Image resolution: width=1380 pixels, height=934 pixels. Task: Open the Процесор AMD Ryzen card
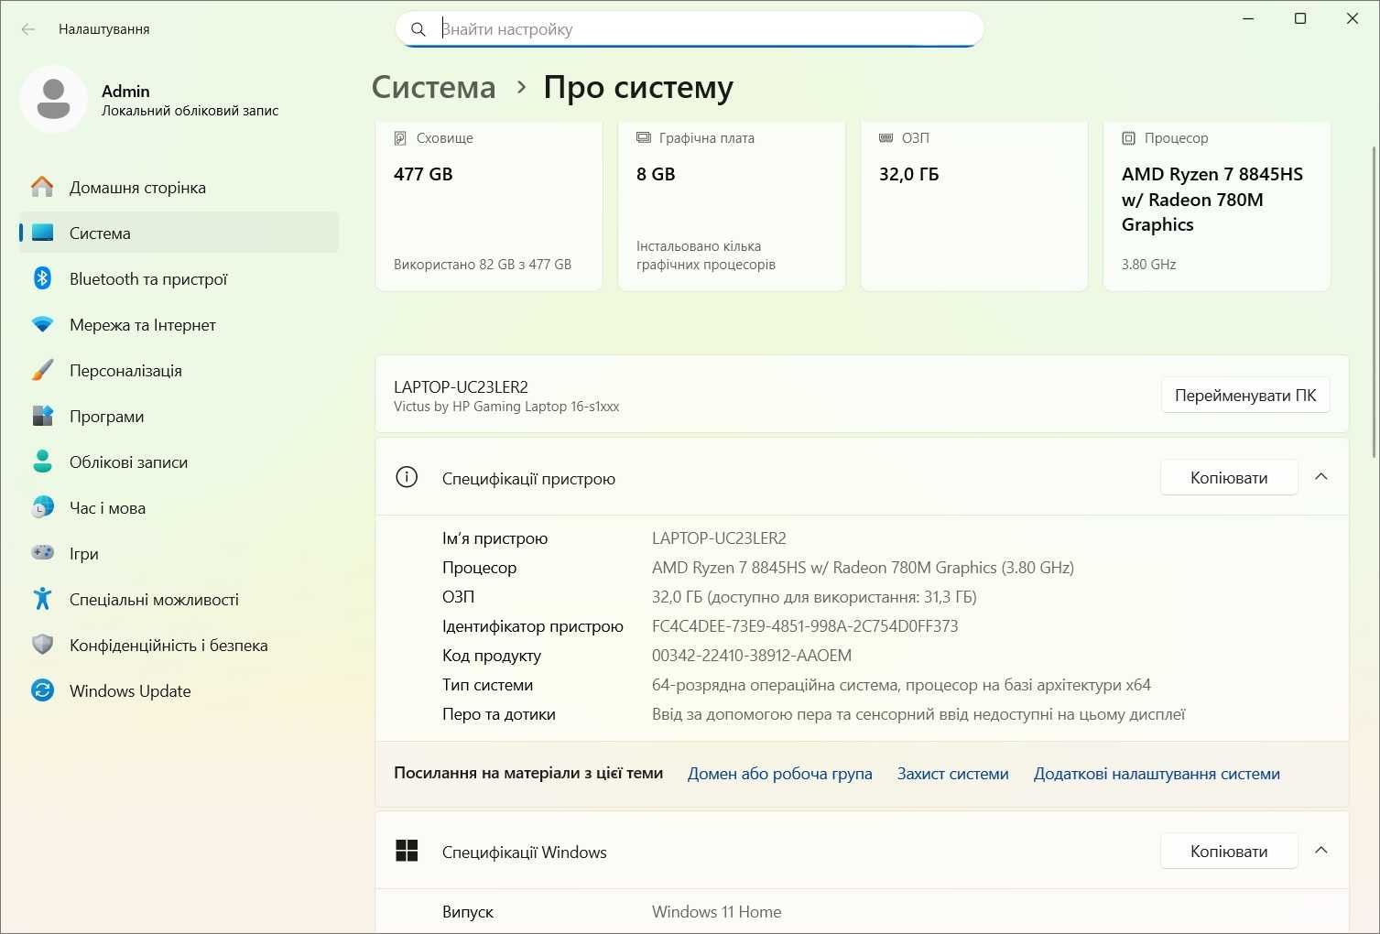pos(1217,206)
